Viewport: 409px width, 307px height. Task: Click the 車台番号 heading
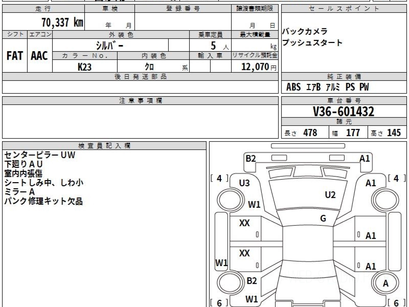(x=344, y=101)
